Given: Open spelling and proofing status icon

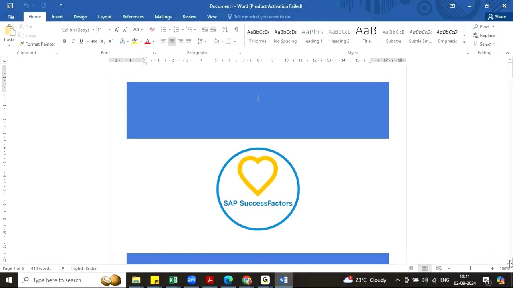Looking at the screenshot, I should (x=61, y=268).
